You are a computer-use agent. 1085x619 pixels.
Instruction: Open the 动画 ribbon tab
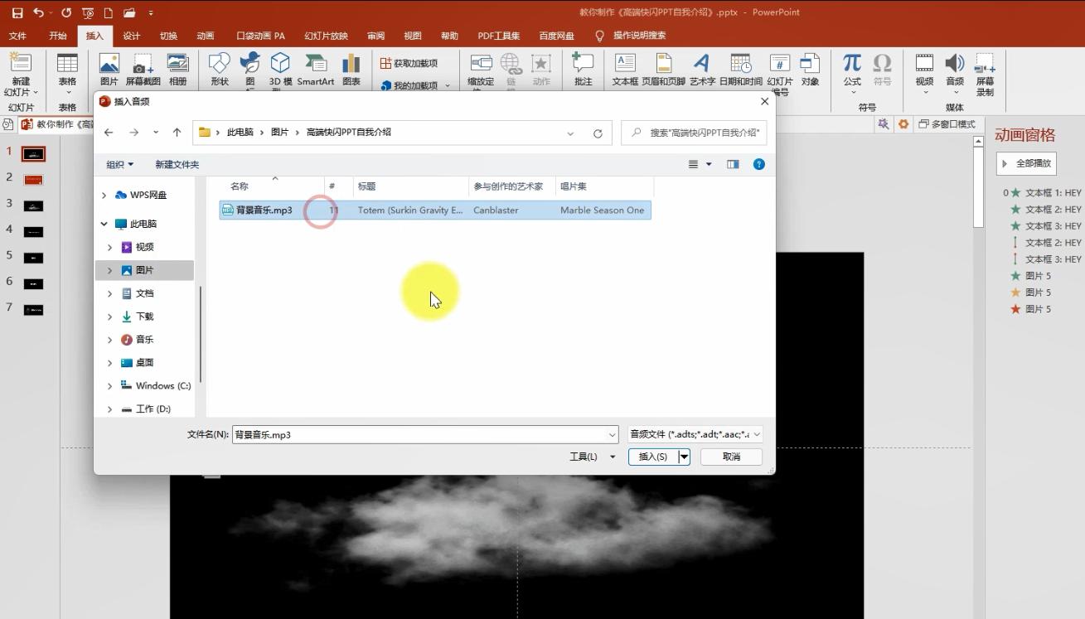pyautogui.click(x=205, y=36)
